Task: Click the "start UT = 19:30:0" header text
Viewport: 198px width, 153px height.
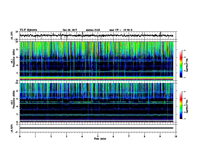Action: 121,30
